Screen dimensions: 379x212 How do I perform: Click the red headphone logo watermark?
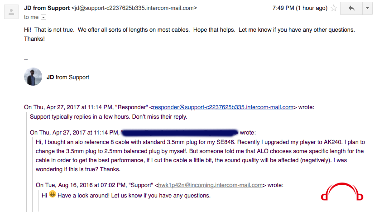[x=342, y=192]
